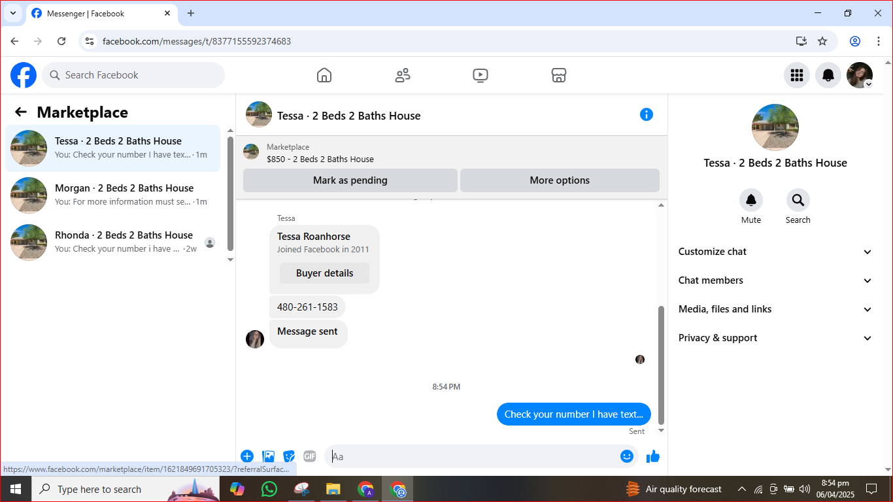Open File Explorer from the taskbar
The image size is (893, 502).
[333, 489]
